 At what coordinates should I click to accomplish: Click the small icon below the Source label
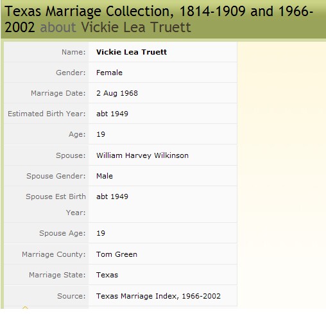25,308
